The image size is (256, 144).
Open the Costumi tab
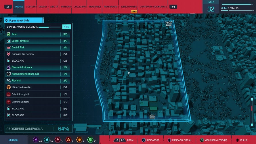[31, 7]
